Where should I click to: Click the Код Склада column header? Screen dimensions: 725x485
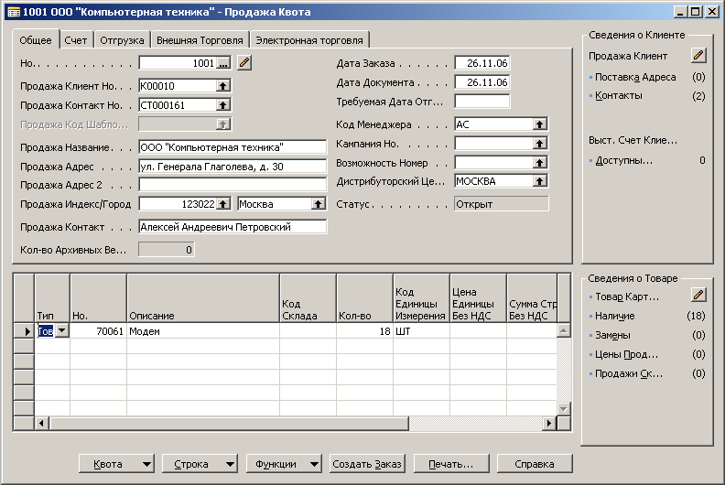pyautogui.click(x=308, y=298)
